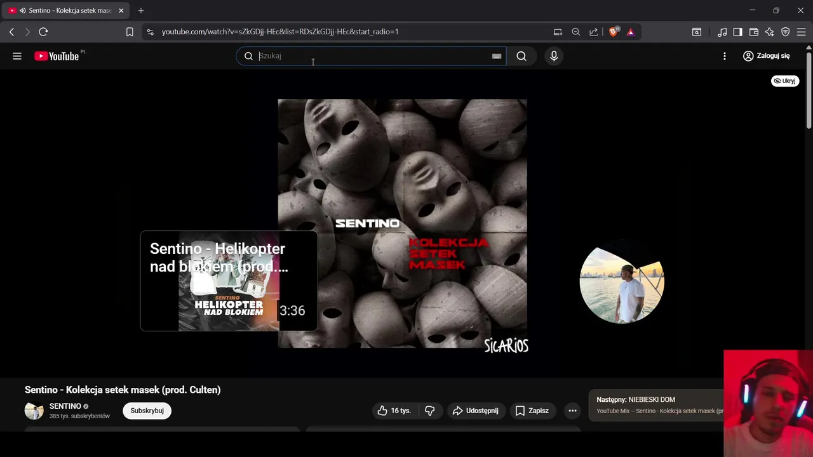The width and height of the screenshot is (813, 457).
Task: Expand the Następny: NIEBIESKI DOM playlist panel
Action: [656, 405]
